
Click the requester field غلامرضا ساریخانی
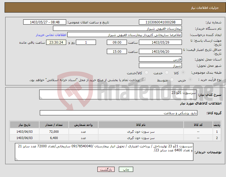[125, 35]
